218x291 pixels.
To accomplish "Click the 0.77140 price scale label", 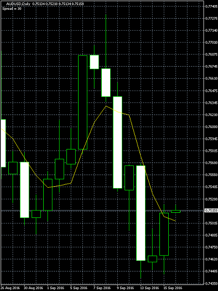I will (x=211, y=30).
